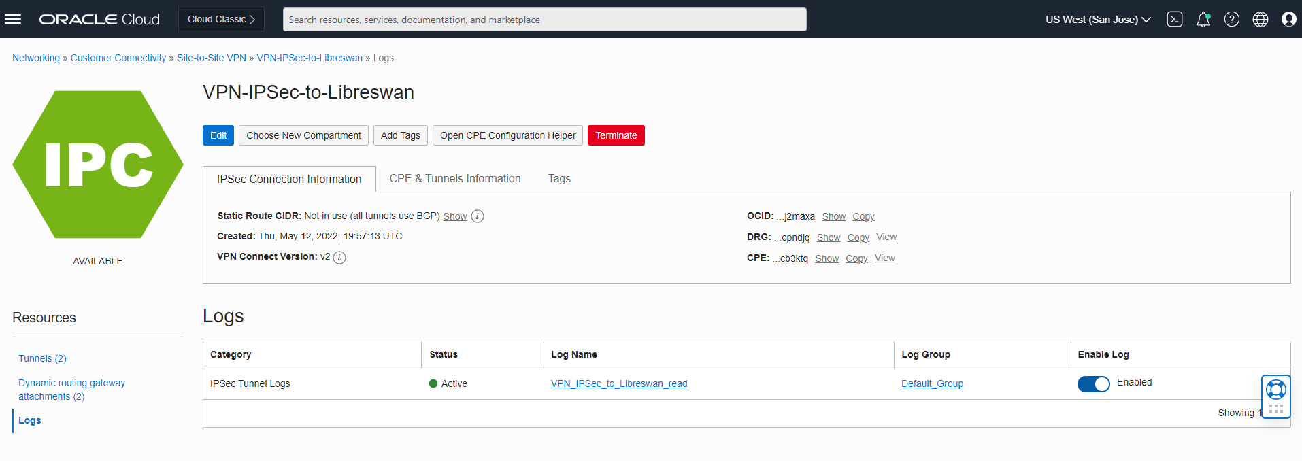Switch to CPE & Tunnels Information tab
Viewport: 1302px width, 461px height.
click(454, 178)
